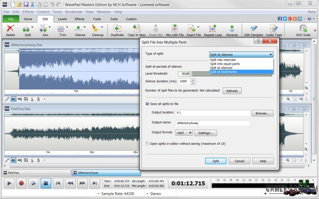Click in the Output location field
Image resolution: width=319 pixels, height=199 pixels.
(213, 113)
